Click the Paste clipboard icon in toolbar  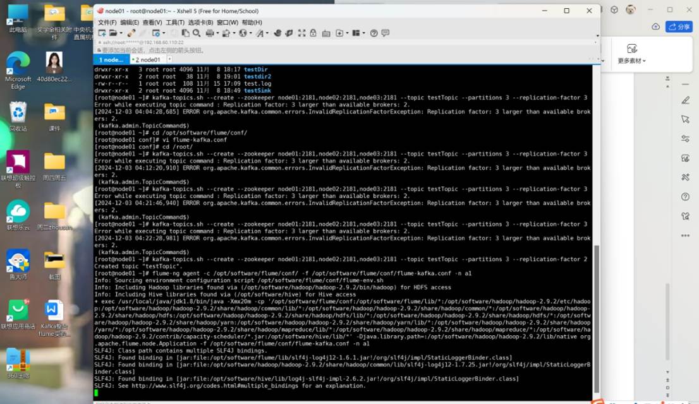pos(185,33)
